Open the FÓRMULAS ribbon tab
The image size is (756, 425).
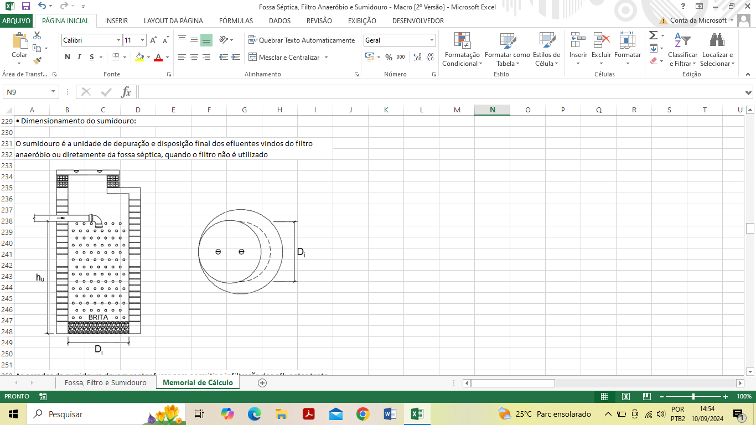point(236,20)
